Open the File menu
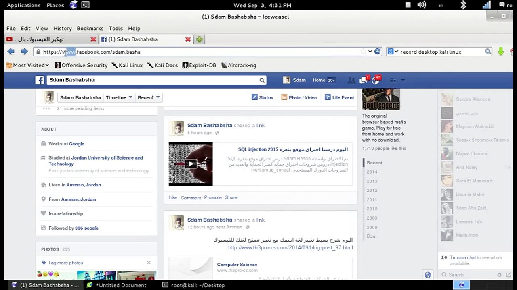The height and width of the screenshot is (290, 517). pos(11,28)
